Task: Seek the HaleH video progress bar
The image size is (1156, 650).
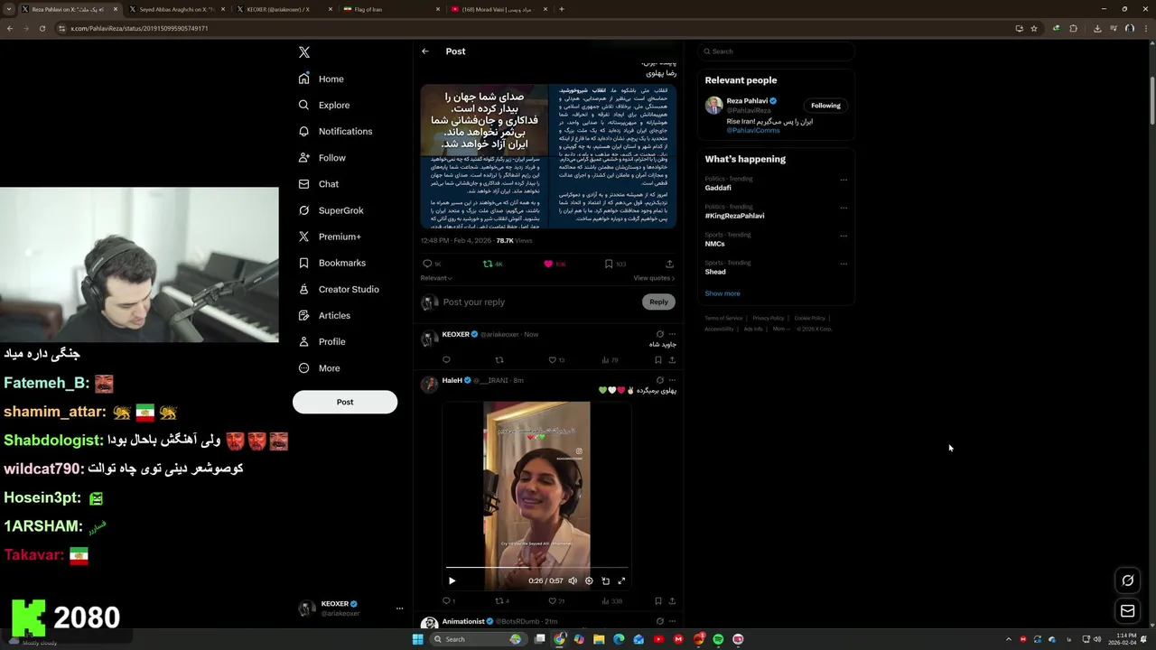Action: (536, 568)
